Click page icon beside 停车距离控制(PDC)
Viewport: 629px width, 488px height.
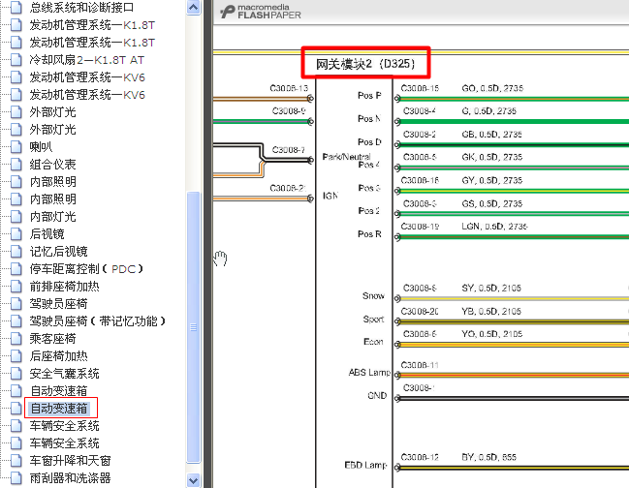16,268
